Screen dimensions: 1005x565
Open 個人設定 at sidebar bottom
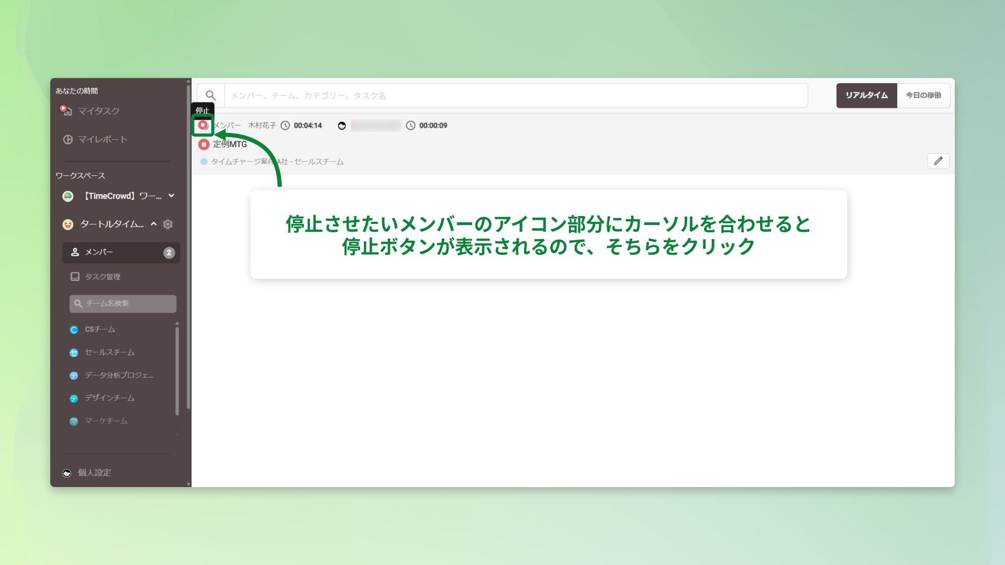point(94,473)
